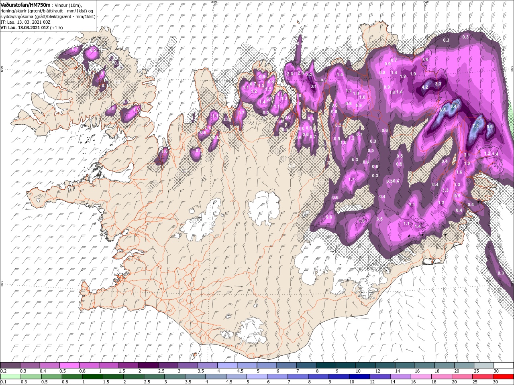Pick the upper-scale lavender swatch starting at 4
The image size is (514, 385).
(x=226, y=365)
